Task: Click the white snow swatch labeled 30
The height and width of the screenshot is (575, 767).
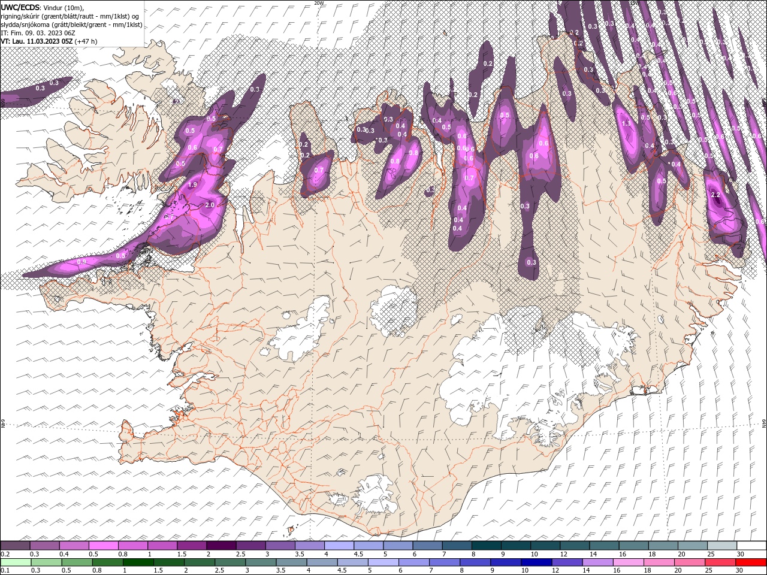Action: coord(751,546)
